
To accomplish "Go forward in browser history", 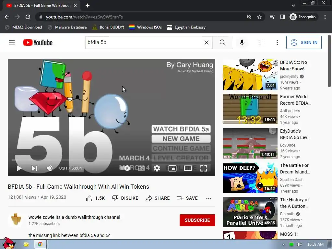I will coord(18,17).
